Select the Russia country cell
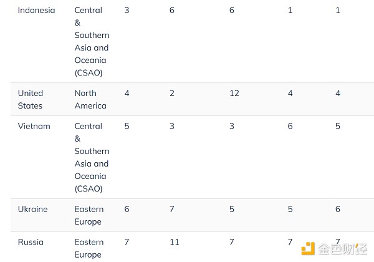Image resolution: width=374 pixels, height=262 pixels. click(x=31, y=242)
